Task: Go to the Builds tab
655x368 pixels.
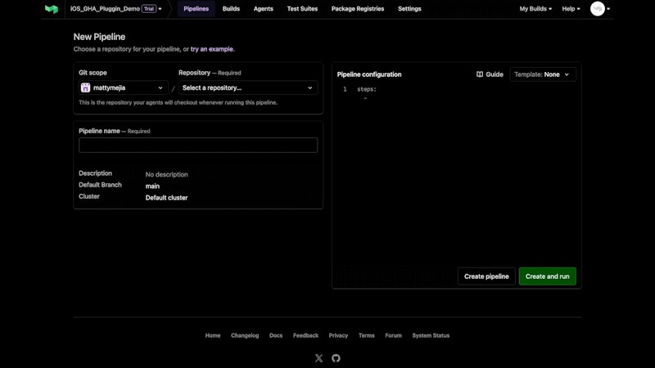Action: click(231, 9)
